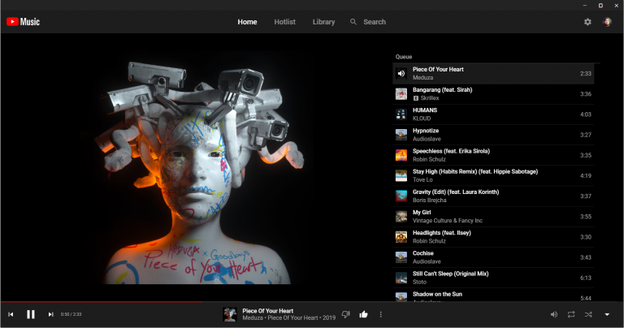
Task: Mute the player volume
Action: tap(554, 314)
